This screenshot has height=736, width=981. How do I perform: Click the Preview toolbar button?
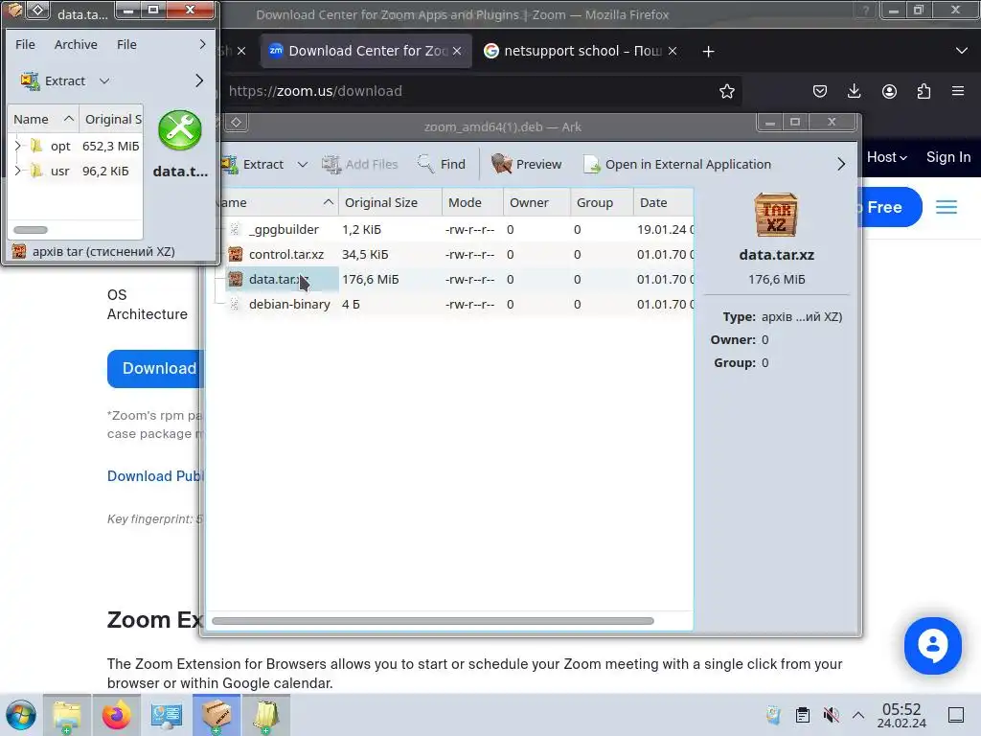tap(526, 164)
